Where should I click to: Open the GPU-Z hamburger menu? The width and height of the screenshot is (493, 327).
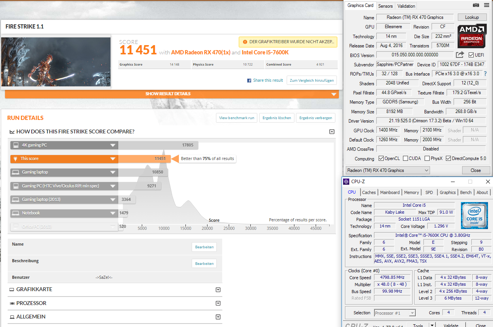point(486,5)
